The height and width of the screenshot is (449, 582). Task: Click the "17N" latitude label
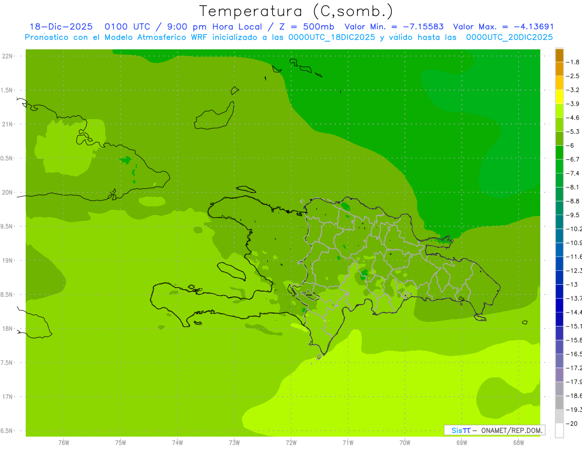pyautogui.click(x=7, y=397)
